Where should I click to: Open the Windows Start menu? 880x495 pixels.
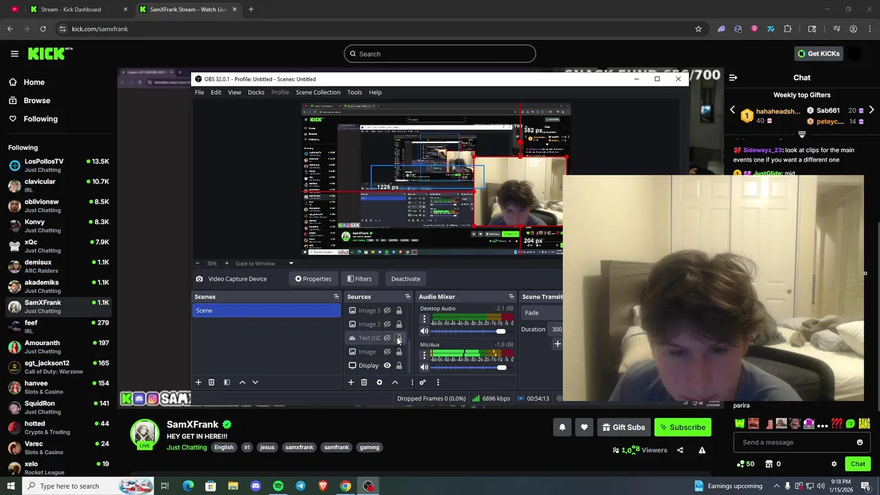coord(10,486)
